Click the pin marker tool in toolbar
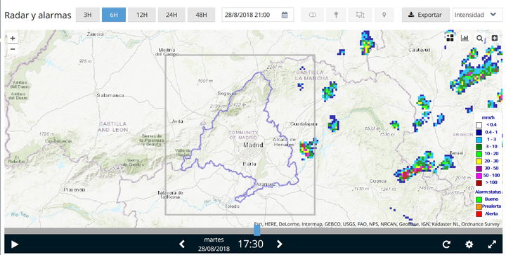Viewport: 506px width, 255px height. point(336,15)
